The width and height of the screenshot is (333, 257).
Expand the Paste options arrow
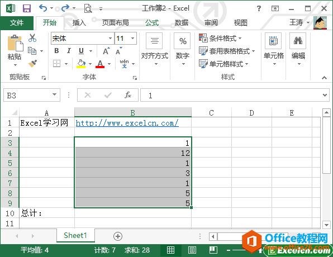[x=15, y=65]
